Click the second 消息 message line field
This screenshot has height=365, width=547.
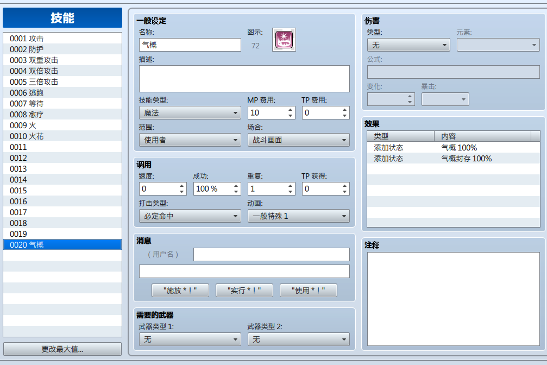click(x=244, y=271)
